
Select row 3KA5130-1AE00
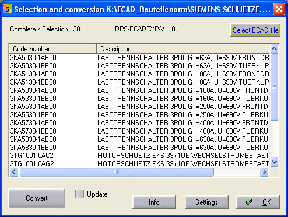click(x=139, y=74)
